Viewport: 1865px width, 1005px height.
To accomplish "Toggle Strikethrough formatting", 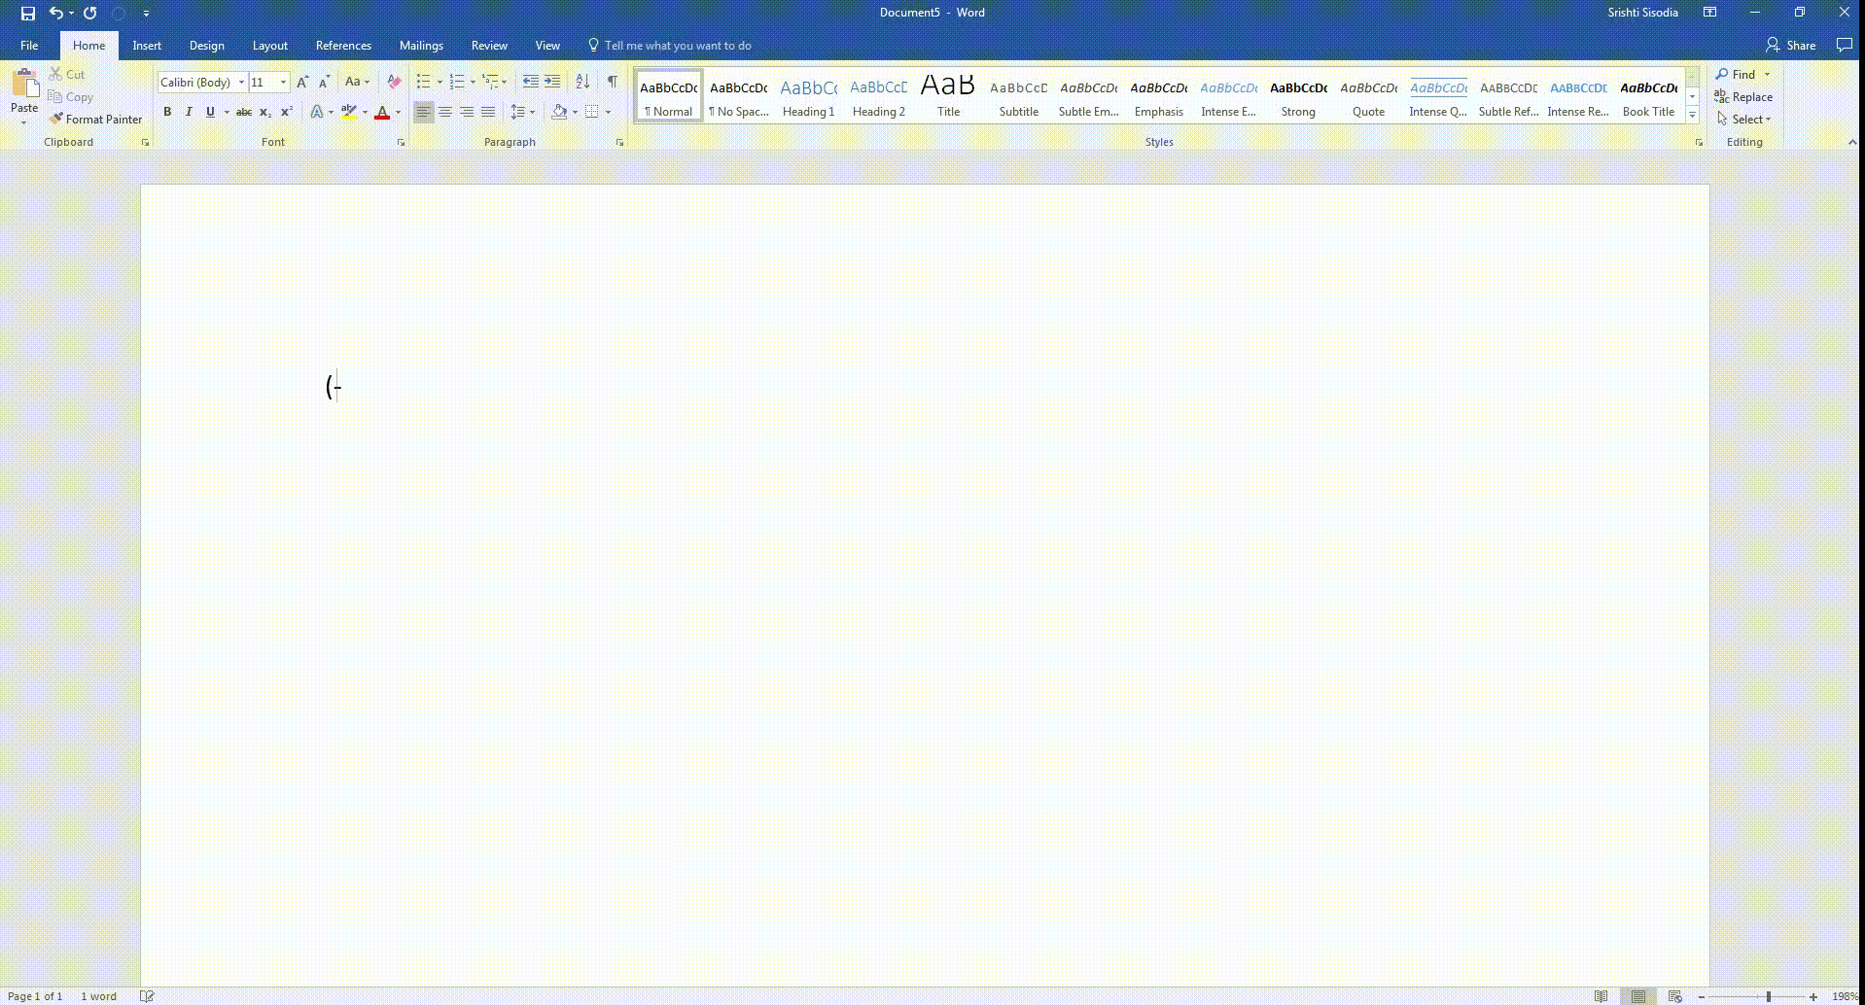I will (x=244, y=113).
